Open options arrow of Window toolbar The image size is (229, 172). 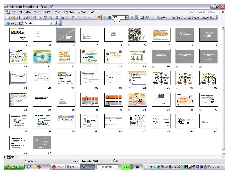61,23
